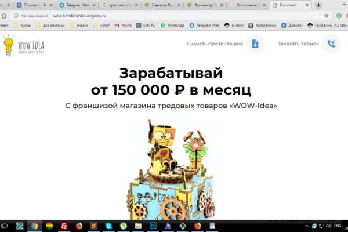The width and height of the screenshot is (348, 232).
Task: Switch to the Telegram Web tab
Action: [x=78, y=5]
